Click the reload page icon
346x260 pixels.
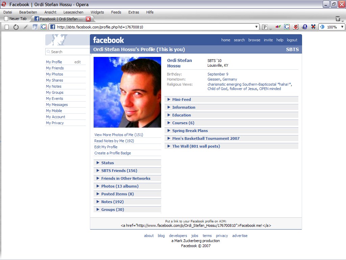pos(16,27)
